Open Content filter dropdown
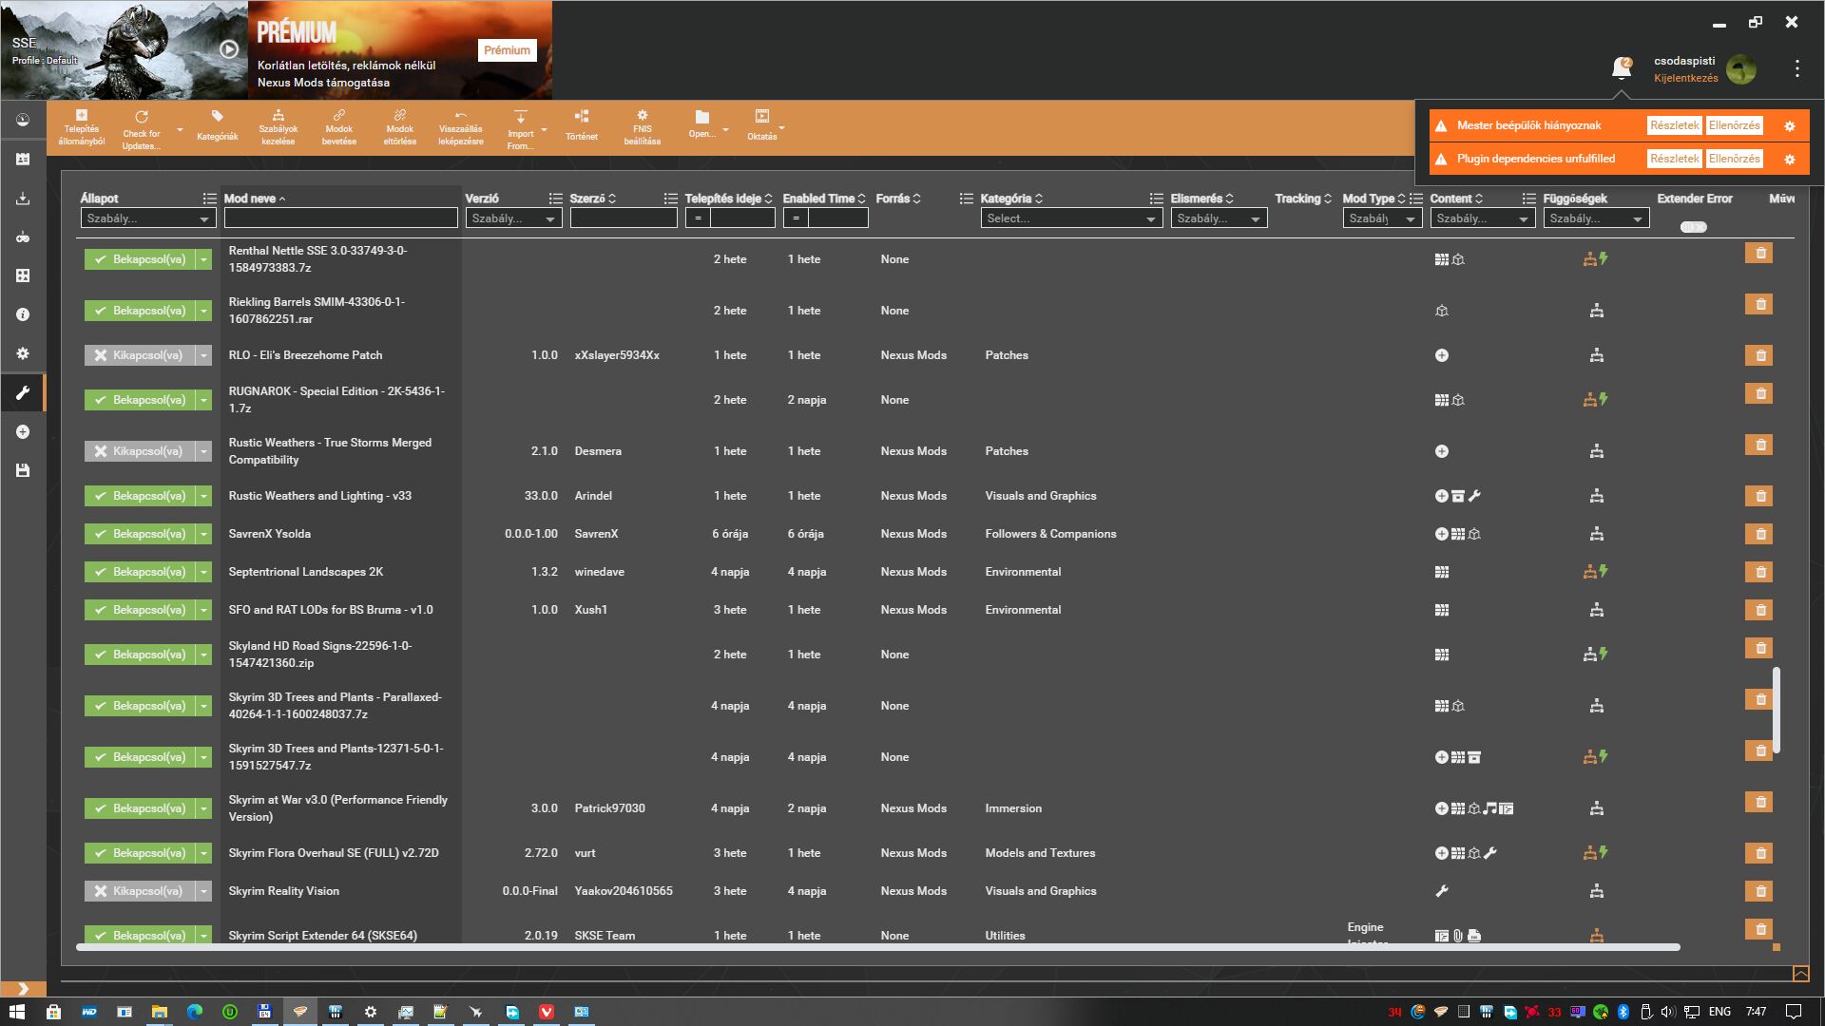The image size is (1825, 1026). [1483, 218]
